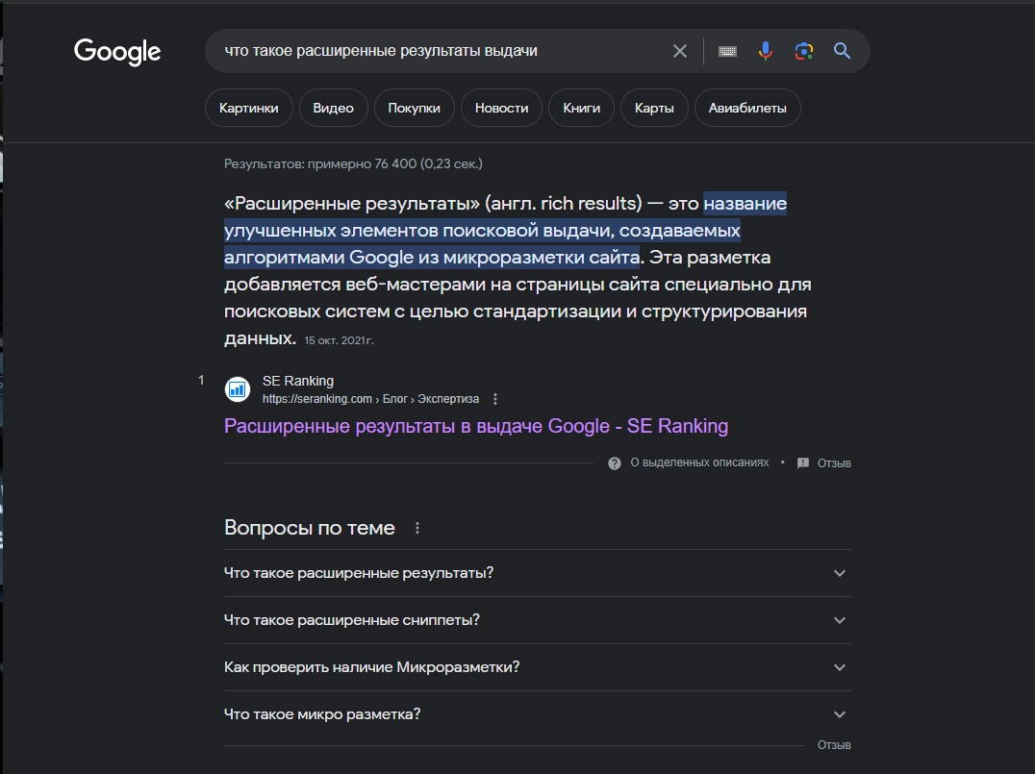Open the on-screen keyboard icon
Screen dimensions: 1035x774
(x=727, y=51)
